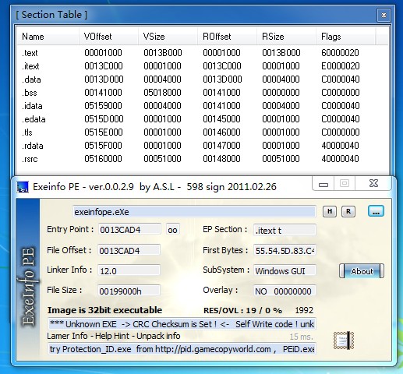This screenshot has height=374, width=403.
Task: Click the RSize column header
Action: click(x=286, y=37)
